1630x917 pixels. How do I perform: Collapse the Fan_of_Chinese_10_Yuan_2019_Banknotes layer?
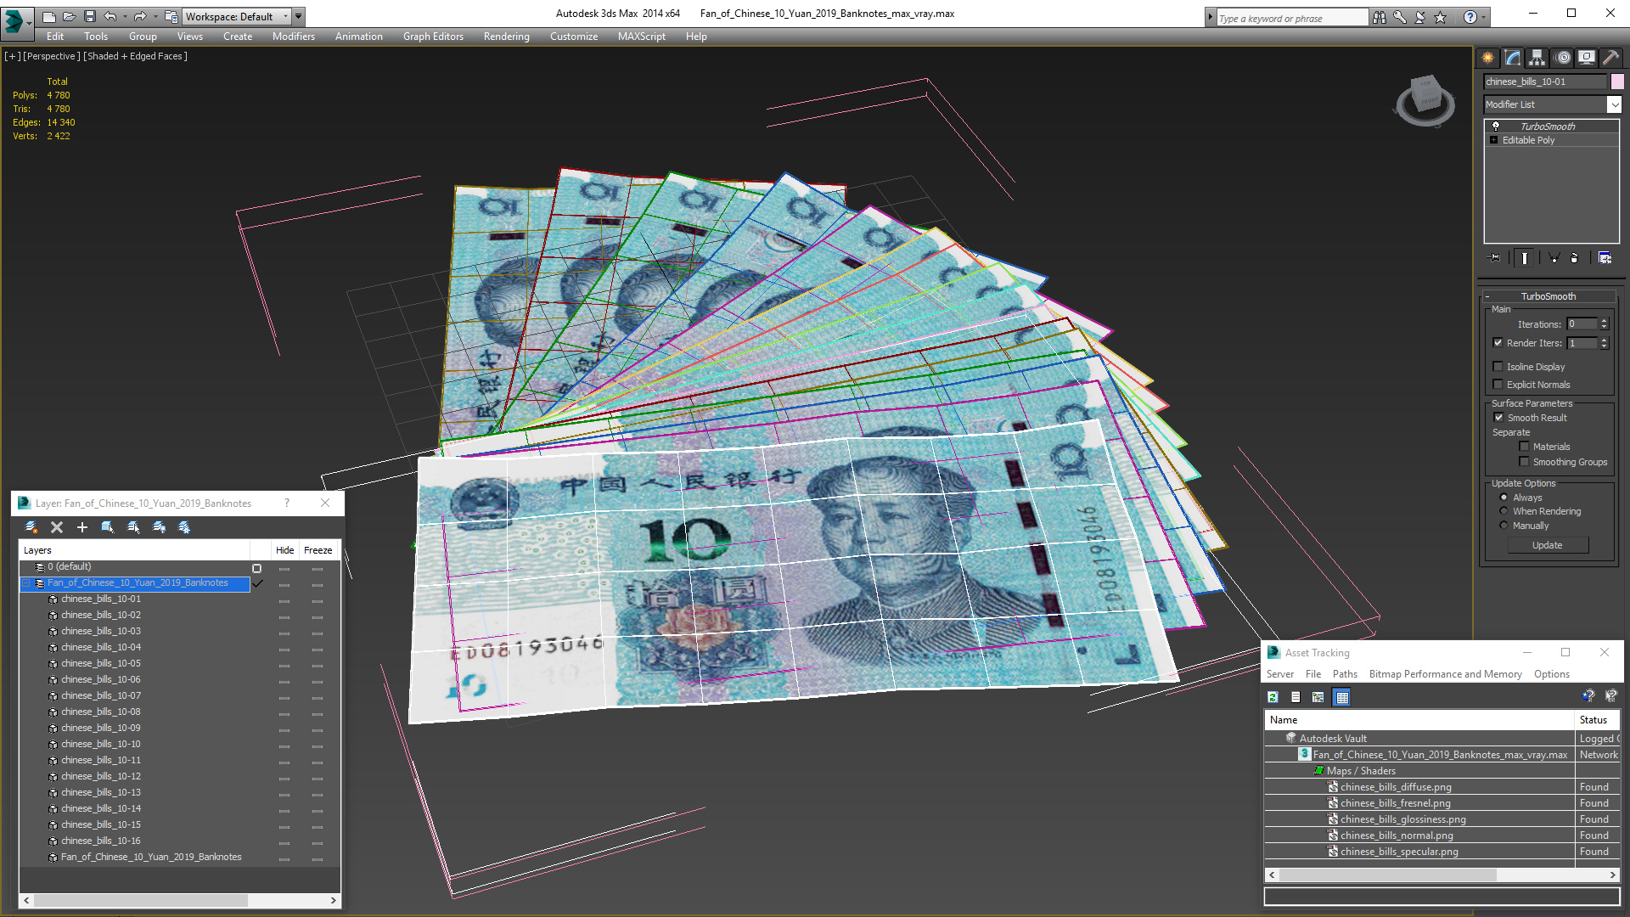tap(26, 583)
